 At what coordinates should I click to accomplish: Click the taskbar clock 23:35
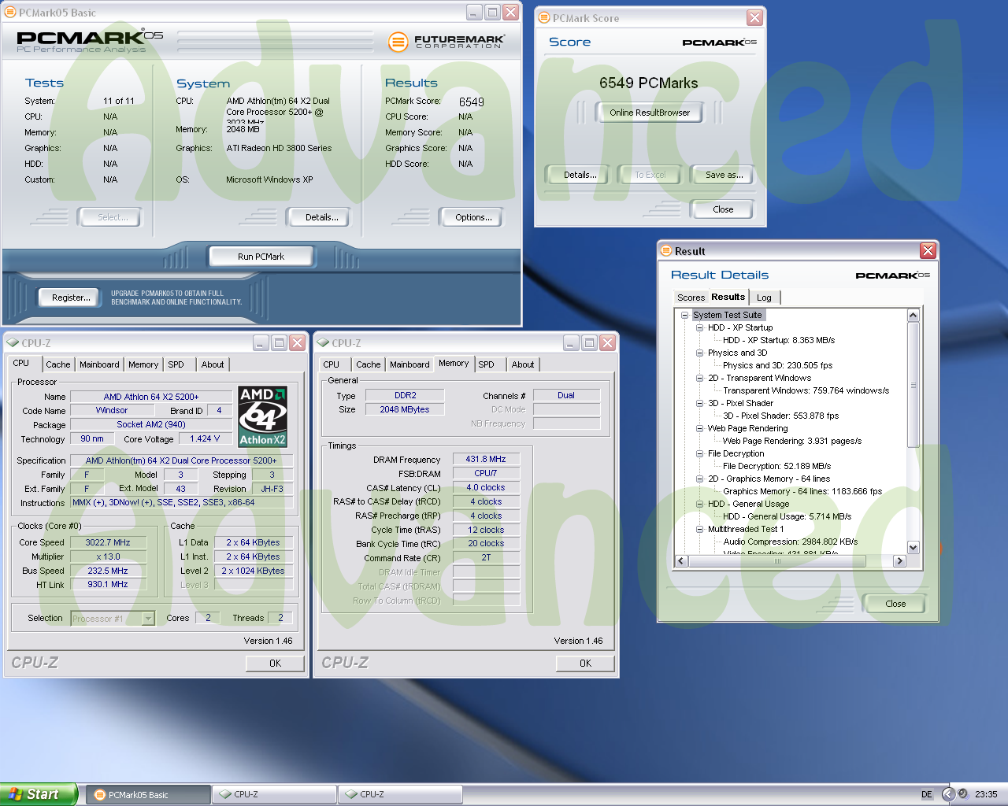point(986,794)
